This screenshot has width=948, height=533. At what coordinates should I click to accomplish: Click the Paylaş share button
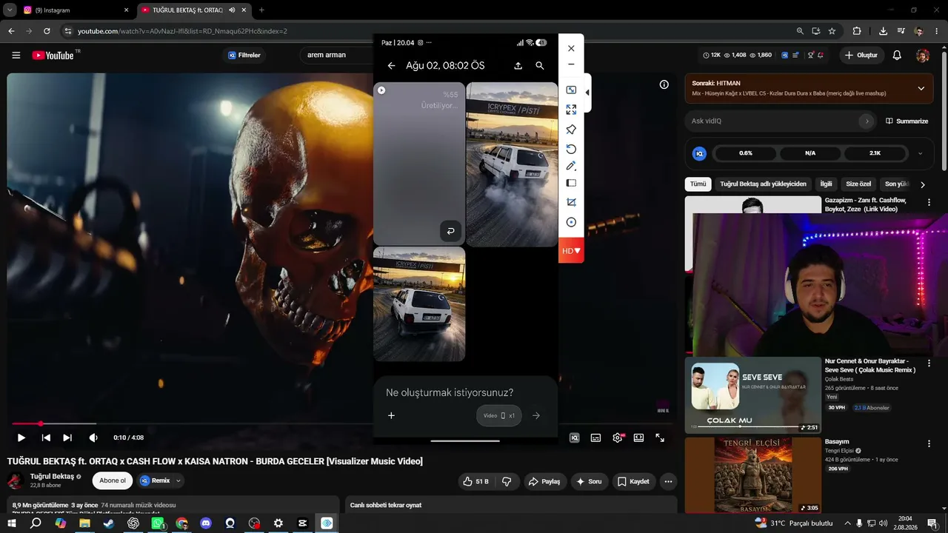pyautogui.click(x=545, y=481)
